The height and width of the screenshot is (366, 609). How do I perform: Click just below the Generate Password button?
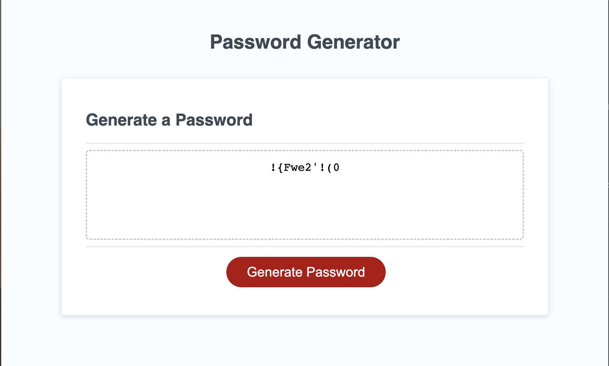[305, 296]
